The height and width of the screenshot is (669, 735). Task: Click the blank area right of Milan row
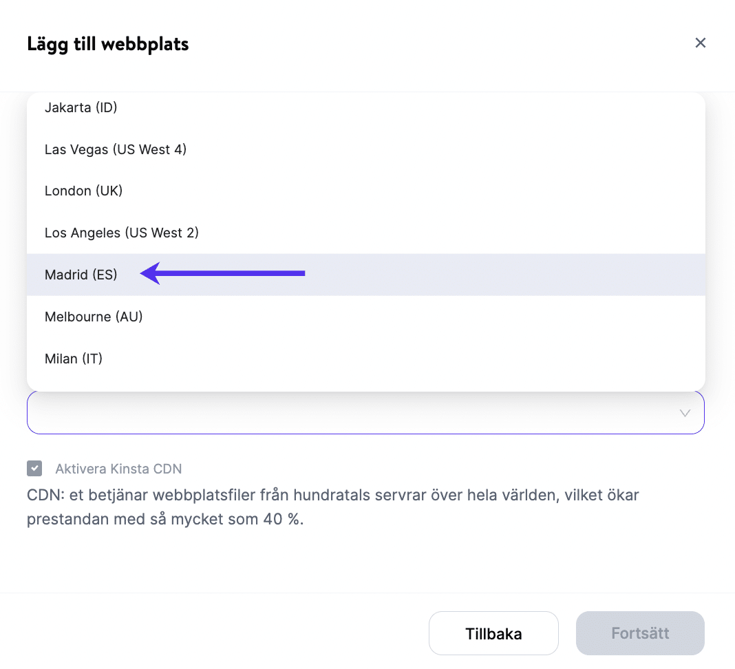(x=413, y=359)
